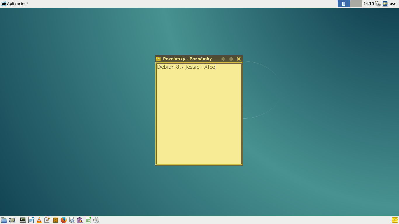Close the Poznámky notes window
The width and height of the screenshot is (399, 224).
tap(239, 59)
